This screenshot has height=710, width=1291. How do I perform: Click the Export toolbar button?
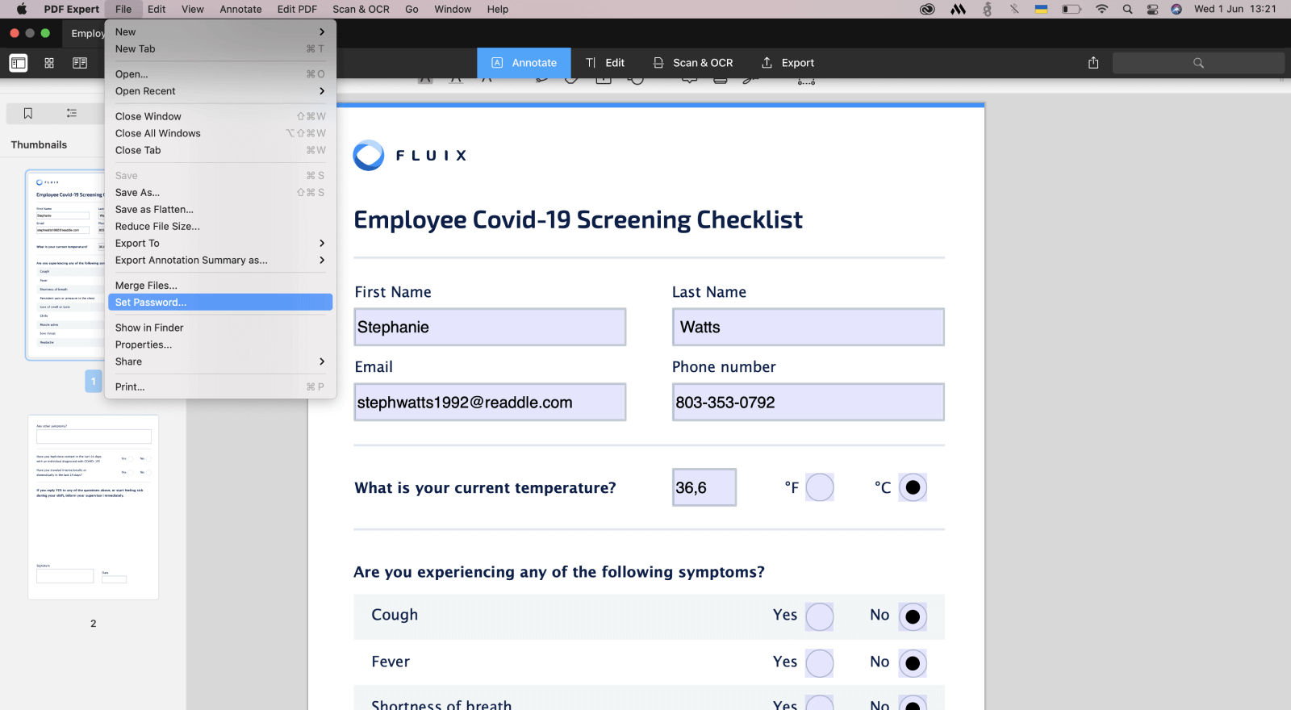pyautogui.click(x=788, y=63)
